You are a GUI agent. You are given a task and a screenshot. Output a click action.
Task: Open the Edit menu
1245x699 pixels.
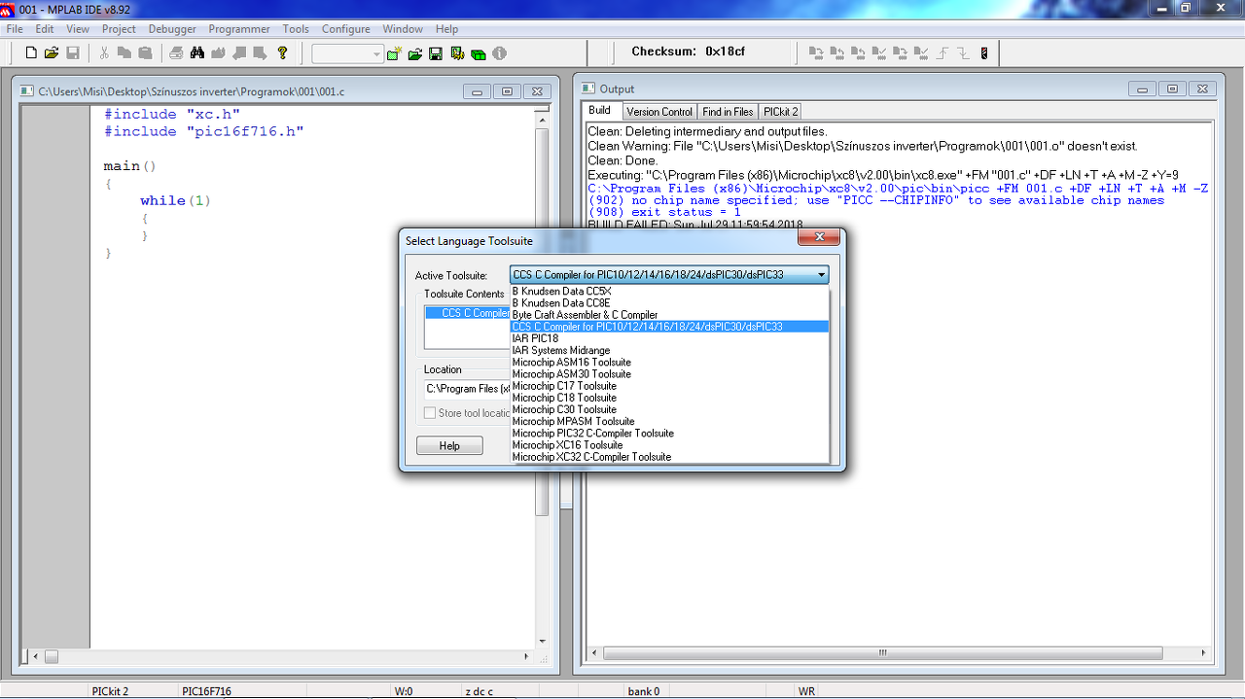pos(45,29)
